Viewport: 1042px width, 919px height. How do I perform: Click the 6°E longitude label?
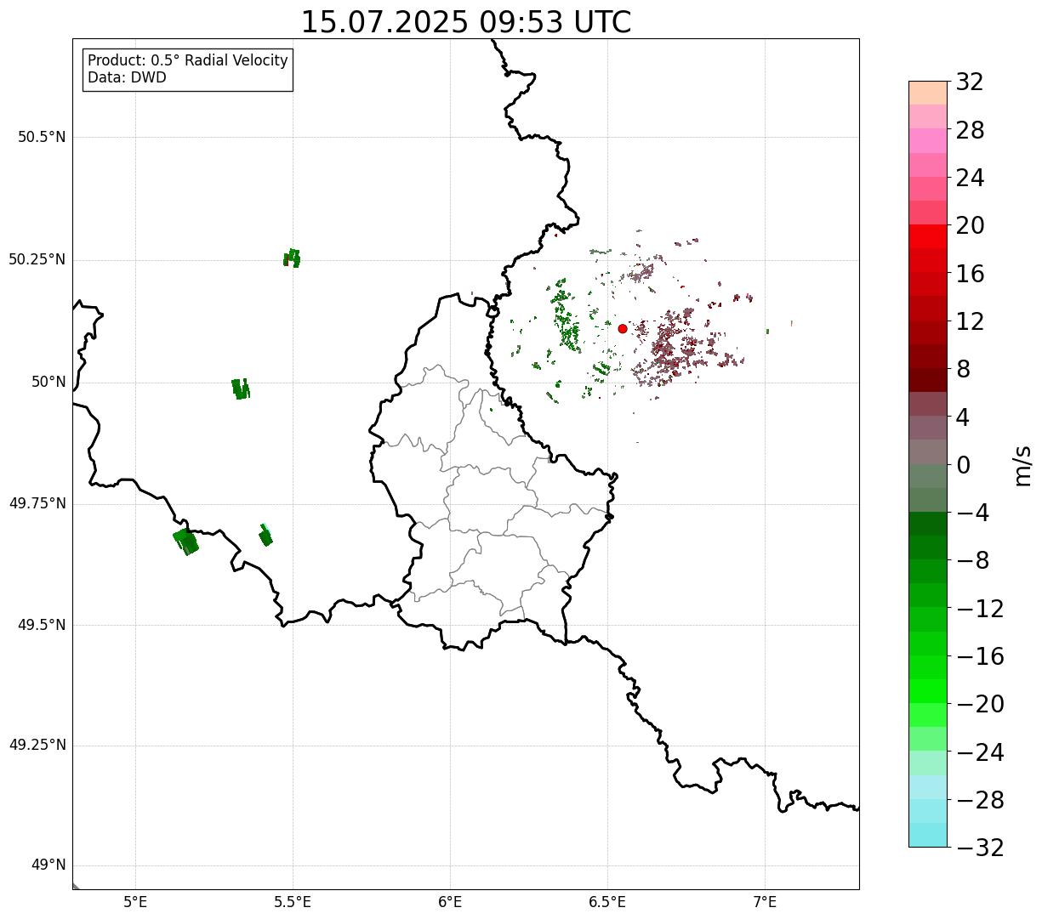coord(450,902)
